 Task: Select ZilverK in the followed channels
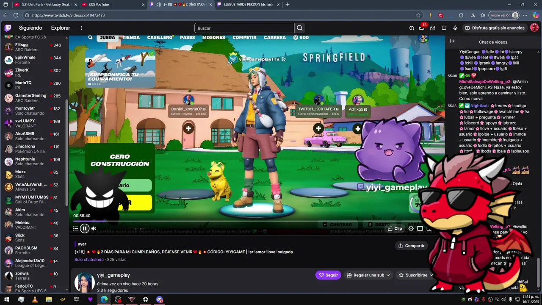point(34,72)
